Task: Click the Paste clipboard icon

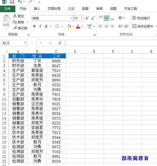Action: click(7, 18)
